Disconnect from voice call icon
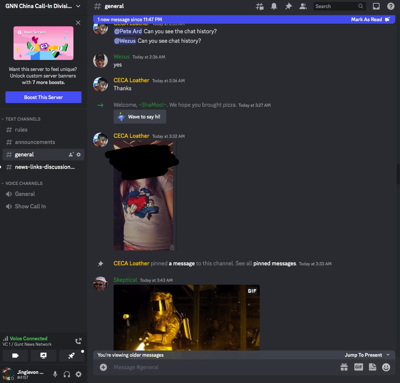The image size is (400, 383). point(78,341)
